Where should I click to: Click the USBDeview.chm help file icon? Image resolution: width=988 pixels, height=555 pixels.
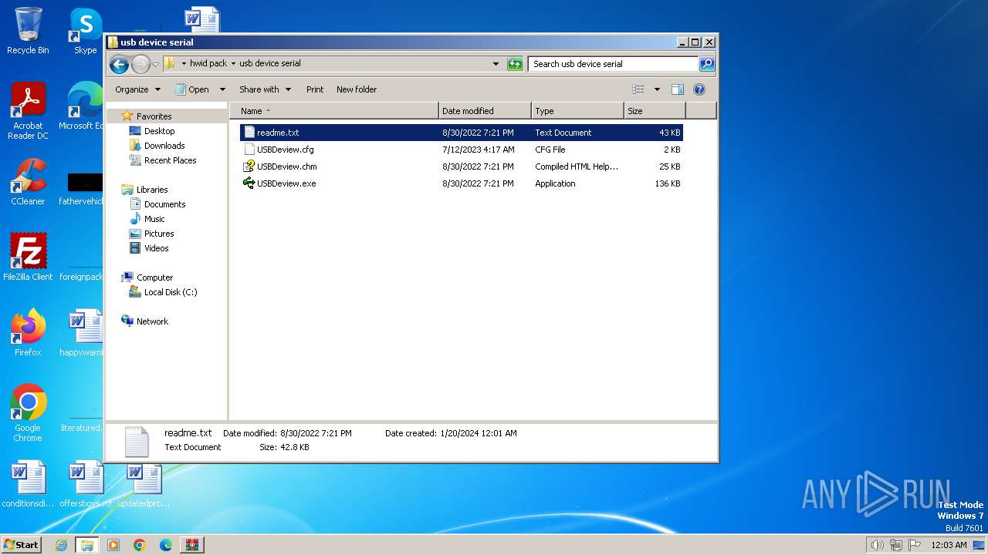coord(249,166)
